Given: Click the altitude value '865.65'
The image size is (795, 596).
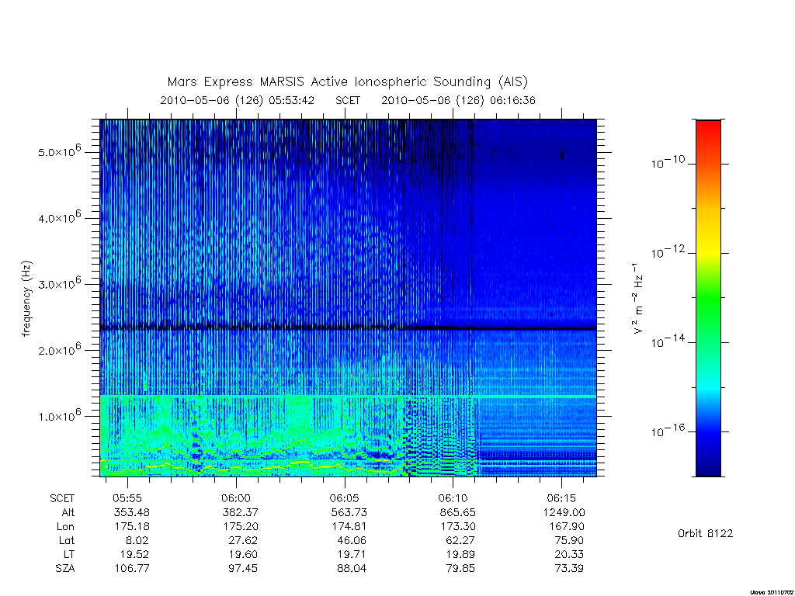Looking at the screenshot, I should pyautogui.click(x=457, y=512).
